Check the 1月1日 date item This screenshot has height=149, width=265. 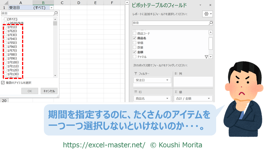tap(6, 27)
